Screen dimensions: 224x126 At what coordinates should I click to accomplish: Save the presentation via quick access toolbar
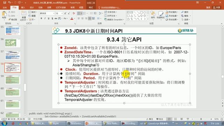coord(5,2)
